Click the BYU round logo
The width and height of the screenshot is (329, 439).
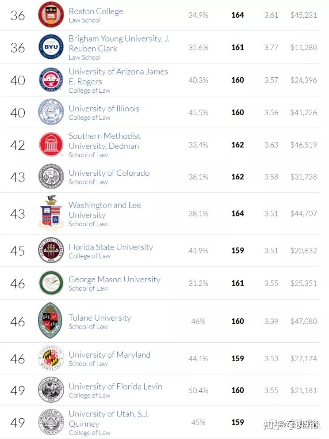point(51,47)
